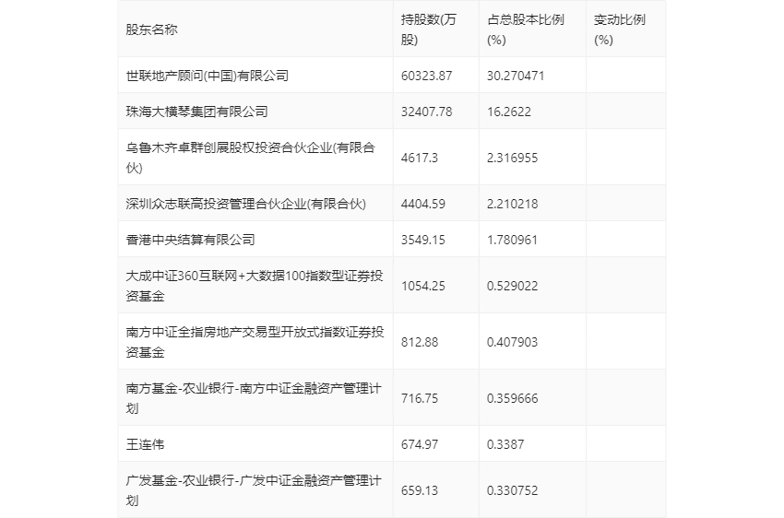Click the percentage 0.3387
The height and width of the screenshot is (518, 784).
click(x=505, y=444)
